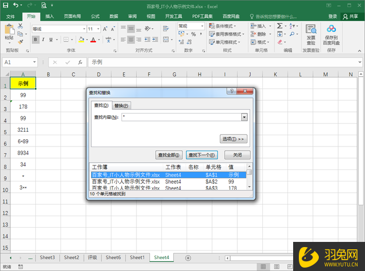The image size is (365, 271).
Task: Toggle center horizontal alignment
Action: (131, 40)
